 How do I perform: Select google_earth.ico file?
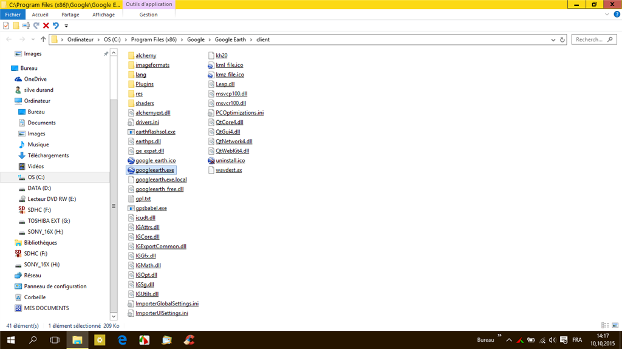pyautogui.click(x=151, y=161)
